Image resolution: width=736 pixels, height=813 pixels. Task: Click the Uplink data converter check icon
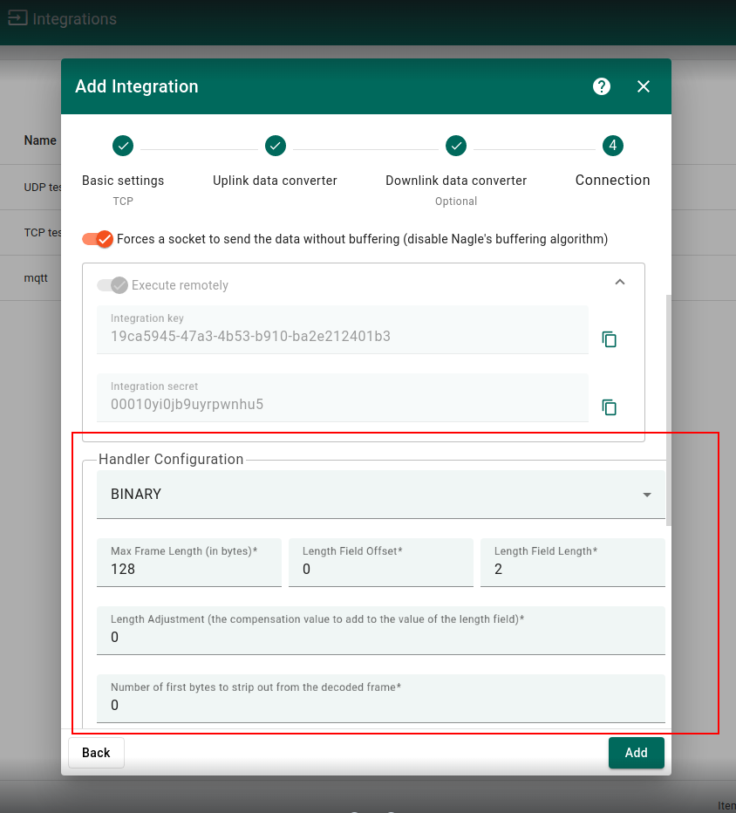pos(275,146)
